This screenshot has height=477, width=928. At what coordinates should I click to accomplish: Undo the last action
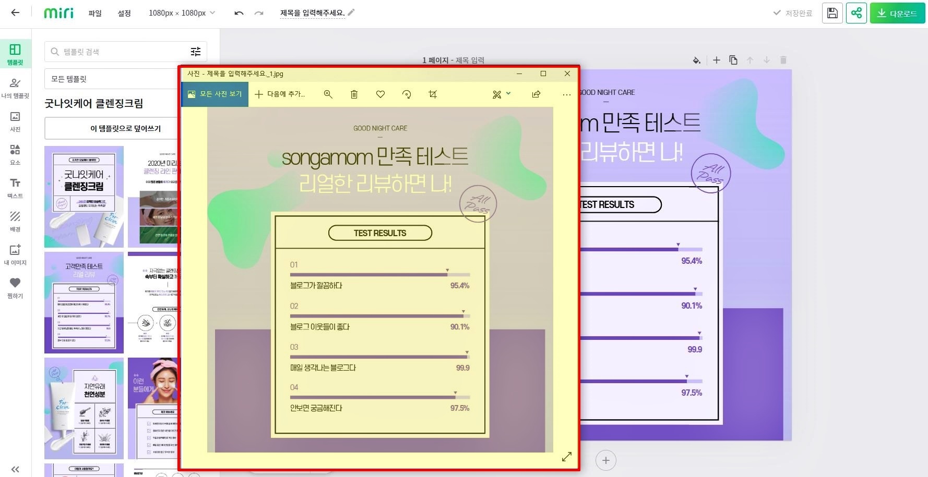[x=239, y=13]
